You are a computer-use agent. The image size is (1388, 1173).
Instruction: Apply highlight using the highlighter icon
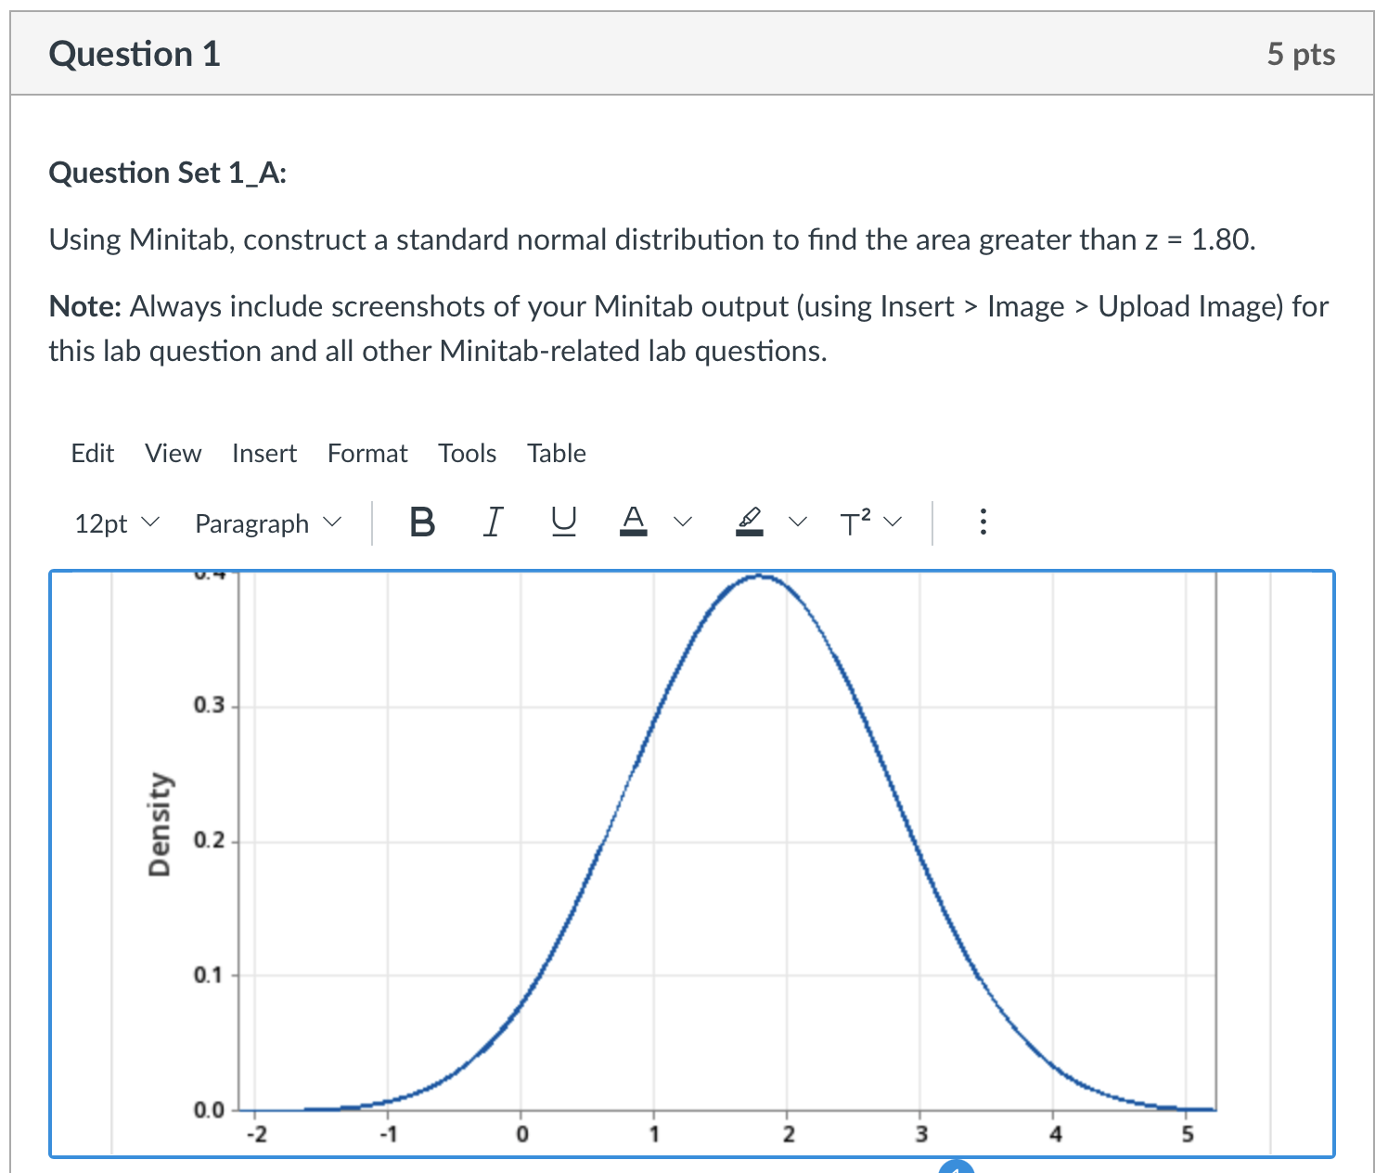(x=750, y=520)
